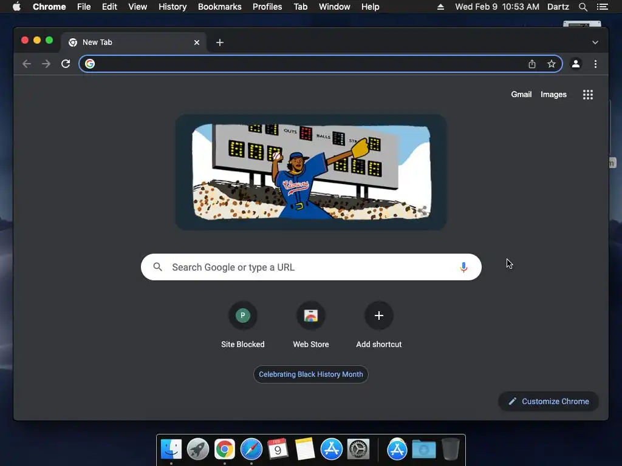The height and width of the screenshot is (466, 622).
Task: Click the Google icon in address bar
Action: pos(90,64)
